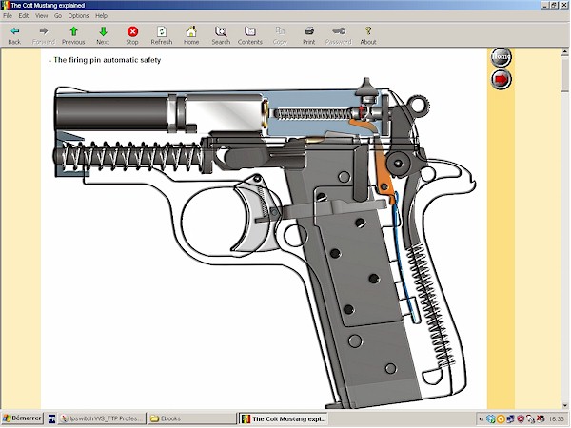Expand hidden tray icons chevron
This screenshot has width=571, height=428.
coord(482,419)
